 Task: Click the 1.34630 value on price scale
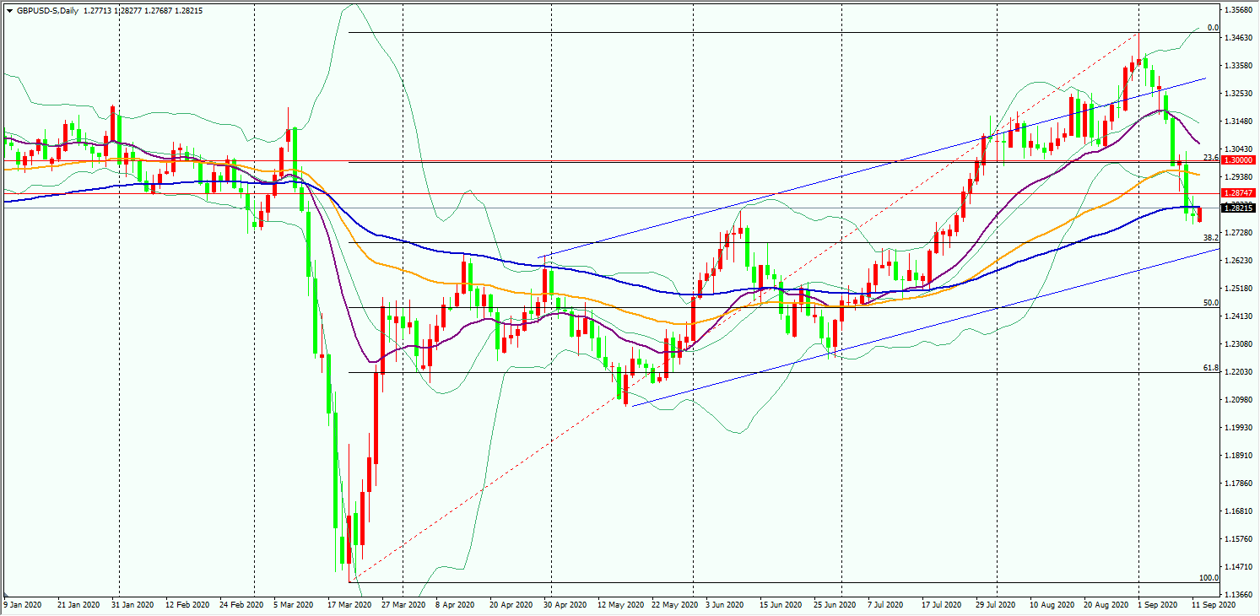1238,38
